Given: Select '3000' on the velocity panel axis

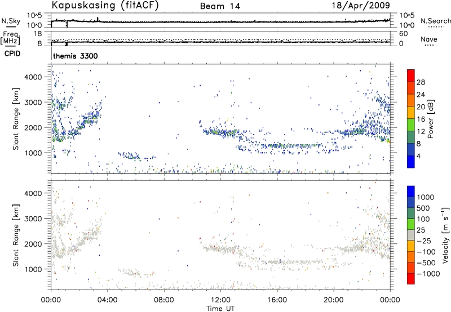Looking at the screenshot, I should (x=33, y=219).
